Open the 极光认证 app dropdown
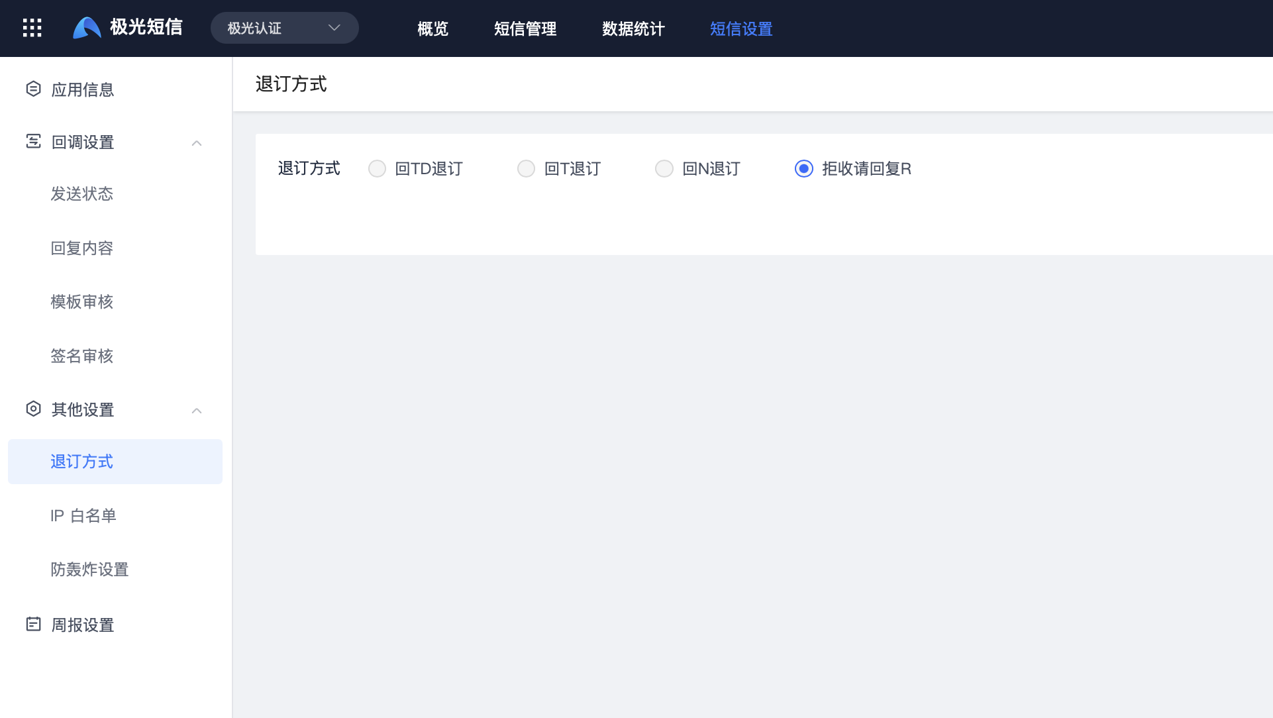1273x718 pixels. (x=285, y=28)
